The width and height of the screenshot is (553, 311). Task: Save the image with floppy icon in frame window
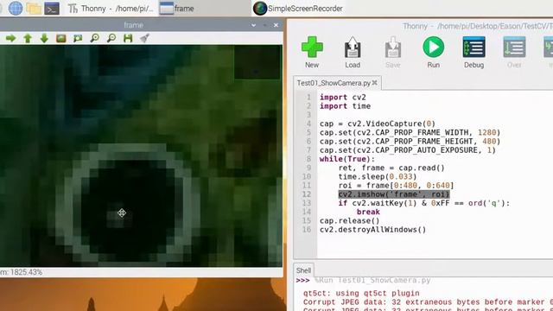click(128, 38)
